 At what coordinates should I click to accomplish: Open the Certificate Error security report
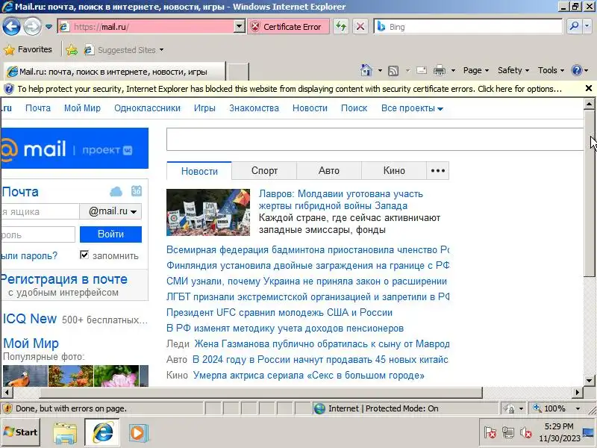coord(289,27)
